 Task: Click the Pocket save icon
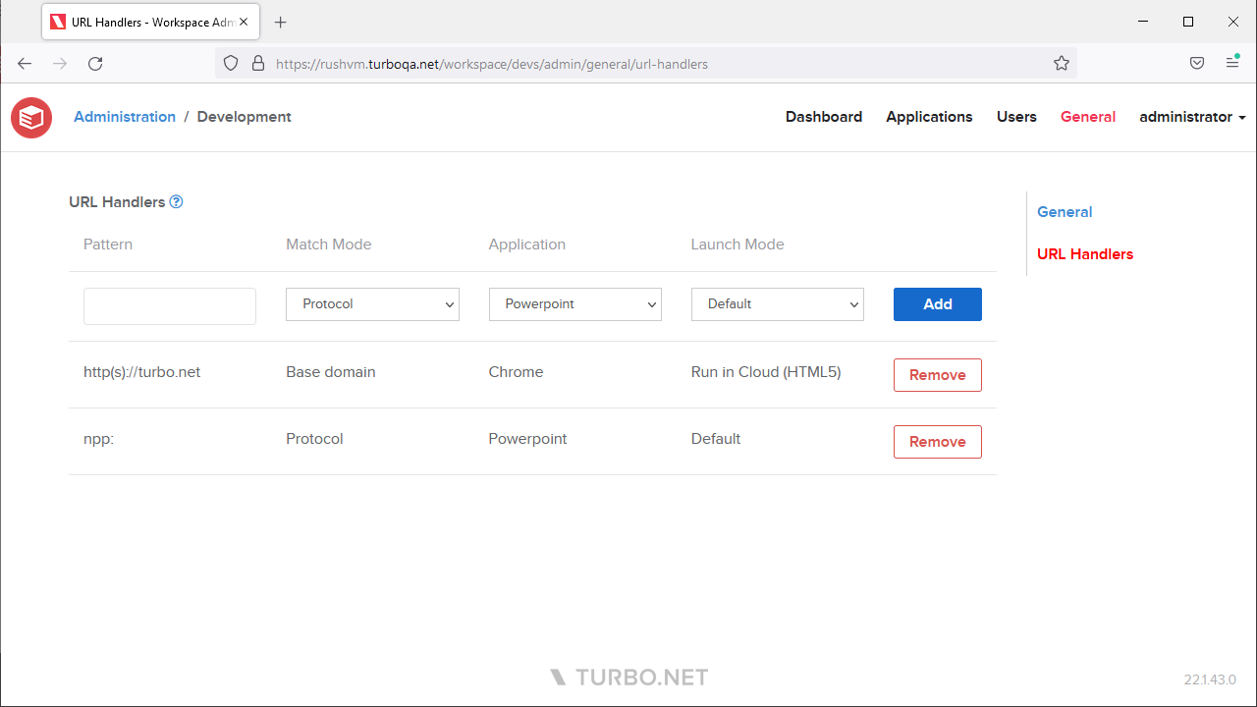[x=1197, y=64]
